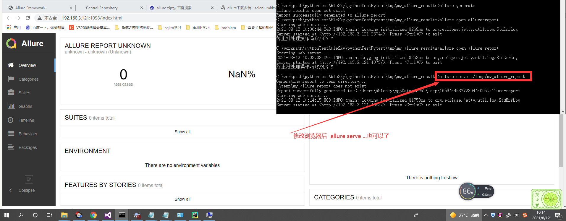566x221 pixels.
Task: Click the QQ penguin tray icon
Action: [x=500, y=215]
